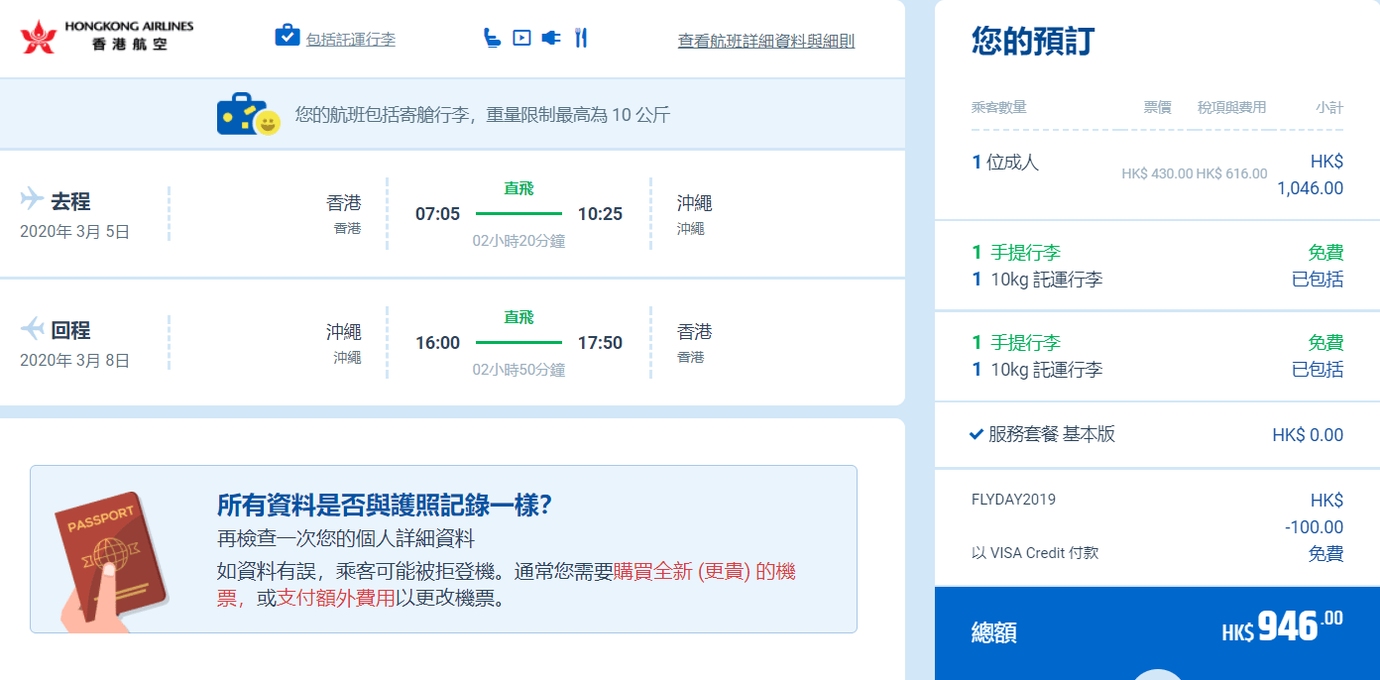The height and width of the screenshot is (680, 1380).
Task: Click the meal fork and knife icon
Action: [x=581, y=38]
